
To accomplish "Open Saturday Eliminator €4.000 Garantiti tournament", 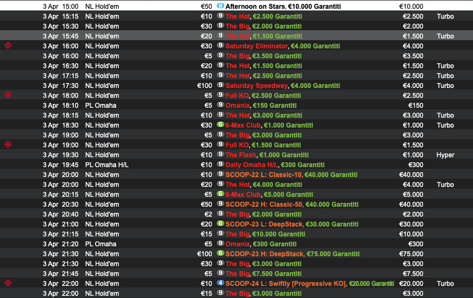I will click(283, 46).
